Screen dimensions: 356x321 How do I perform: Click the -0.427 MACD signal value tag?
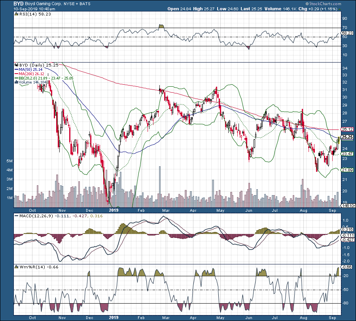tap(347, 240)
